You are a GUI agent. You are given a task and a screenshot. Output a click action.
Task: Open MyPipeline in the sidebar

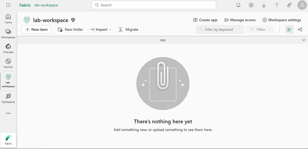[8, 98]
